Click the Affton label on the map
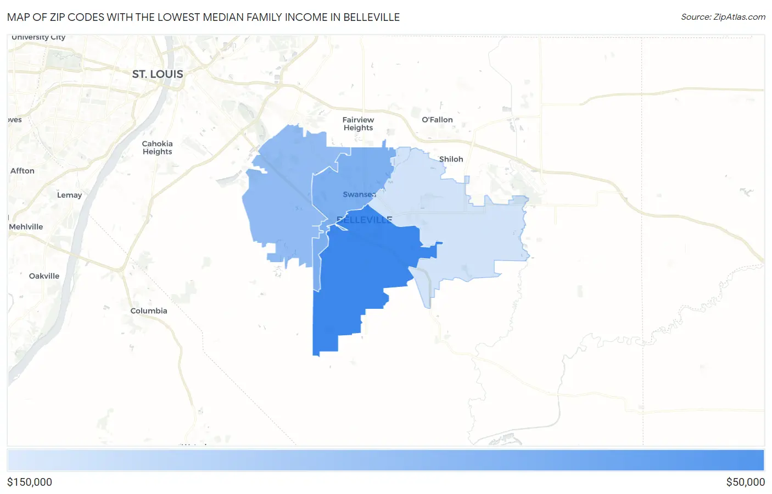Image resolution: width=772 pixels, height=494 pixels. 23,171
